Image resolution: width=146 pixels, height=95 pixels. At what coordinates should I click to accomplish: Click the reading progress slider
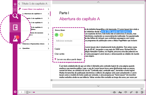click(72, 92)
